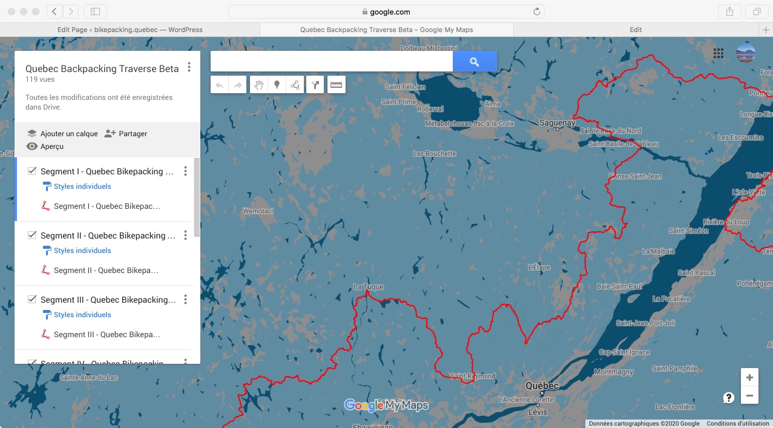Zoom in on the map
This screenshot has width=773, height=428.
tap(749, 378)
